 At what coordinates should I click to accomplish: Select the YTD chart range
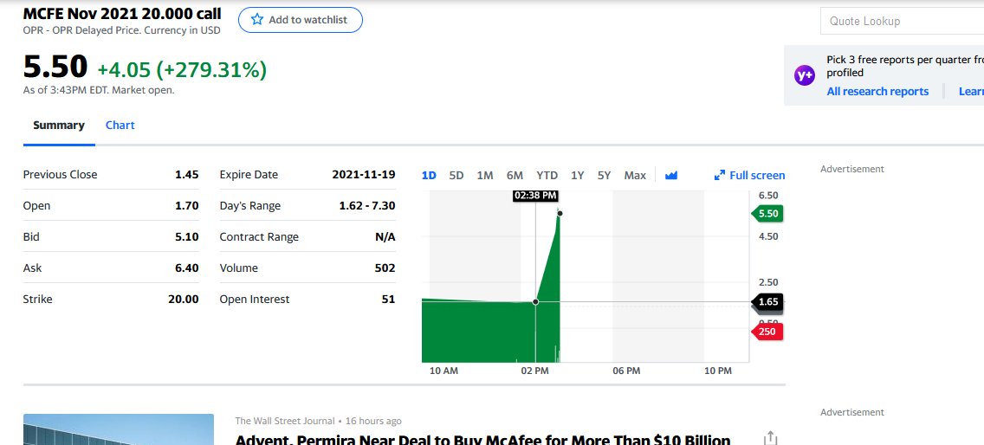(547, 175)
